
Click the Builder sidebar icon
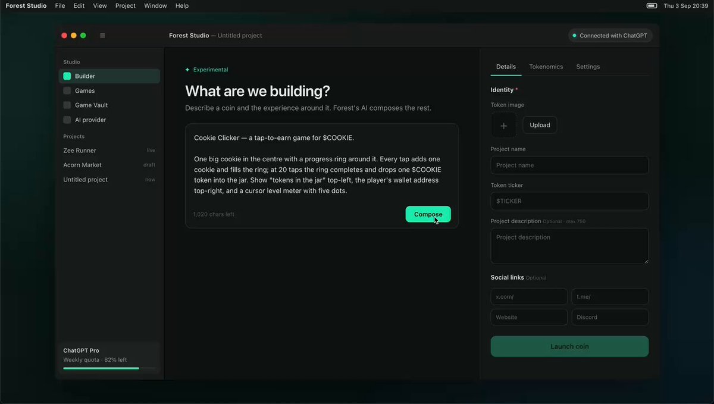[x=67, y=76]
